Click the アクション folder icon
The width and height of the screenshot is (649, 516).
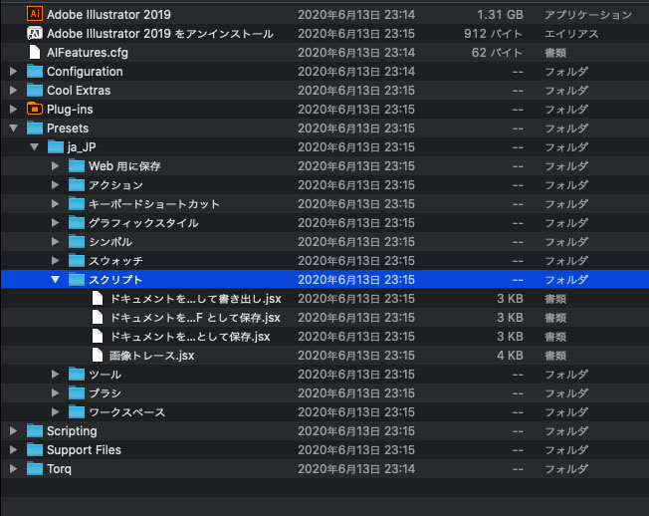tap(77, 184)
